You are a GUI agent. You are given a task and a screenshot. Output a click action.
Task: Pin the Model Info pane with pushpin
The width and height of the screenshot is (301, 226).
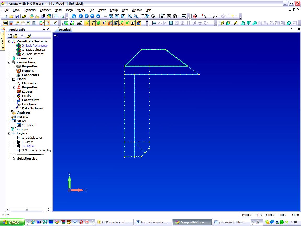(44, 29)
